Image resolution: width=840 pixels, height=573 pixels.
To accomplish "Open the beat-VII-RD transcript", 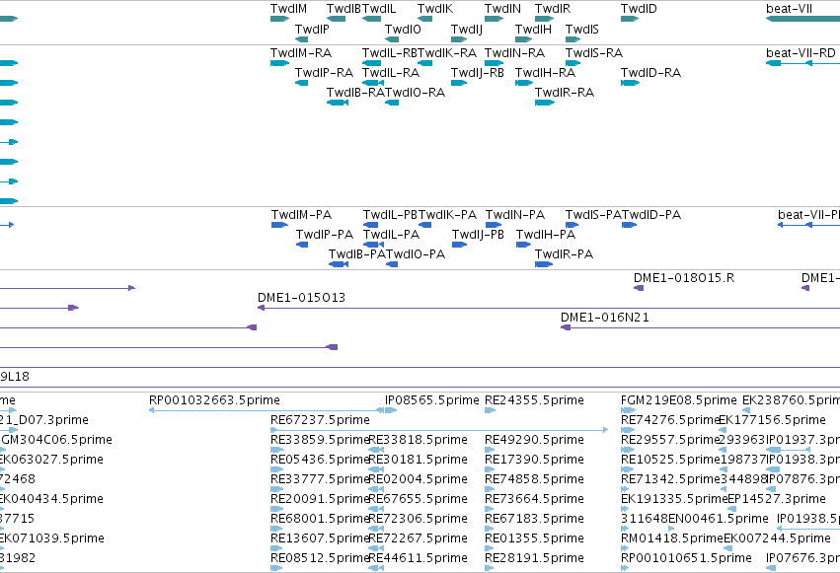I will (x=803, y=63).
